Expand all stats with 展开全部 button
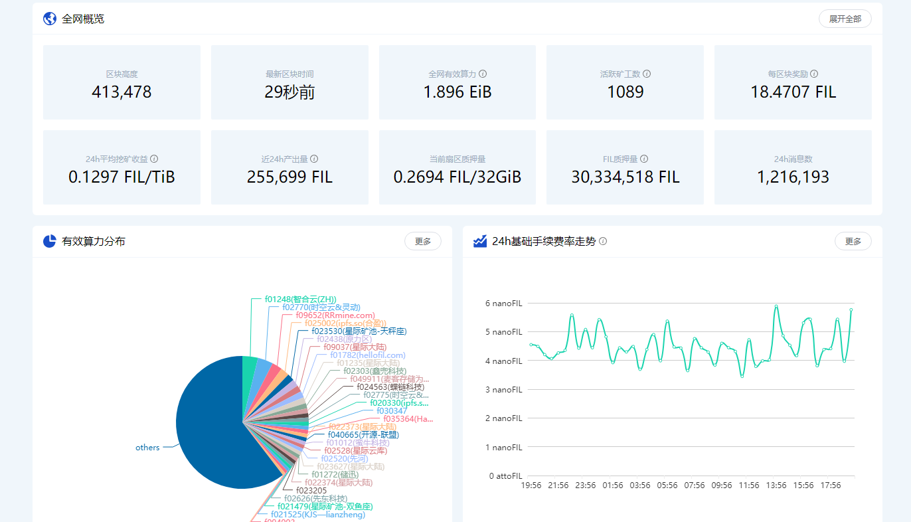The image size is (911, 522). [x=845, y=19]
